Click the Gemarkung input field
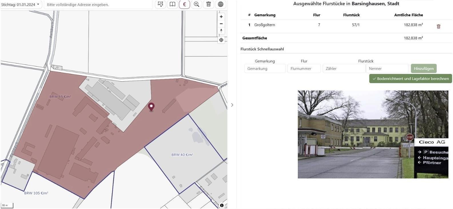 click(x=265, y=69)
